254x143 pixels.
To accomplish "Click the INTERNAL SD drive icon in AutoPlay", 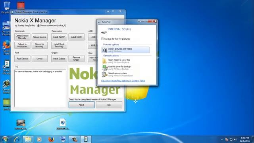I will tap(104, 32).
